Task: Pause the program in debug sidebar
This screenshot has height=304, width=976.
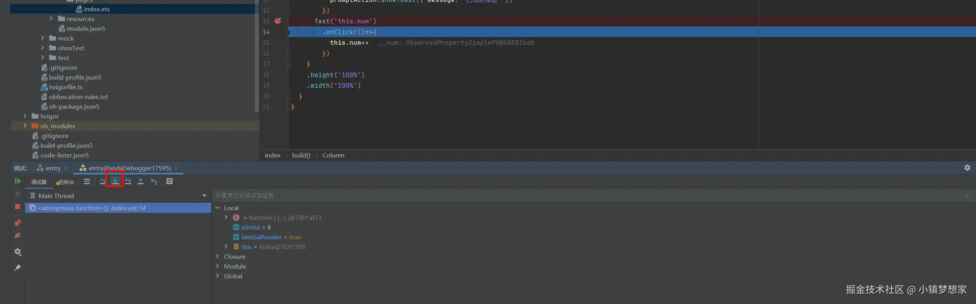Action: click(x=18, y=194)
